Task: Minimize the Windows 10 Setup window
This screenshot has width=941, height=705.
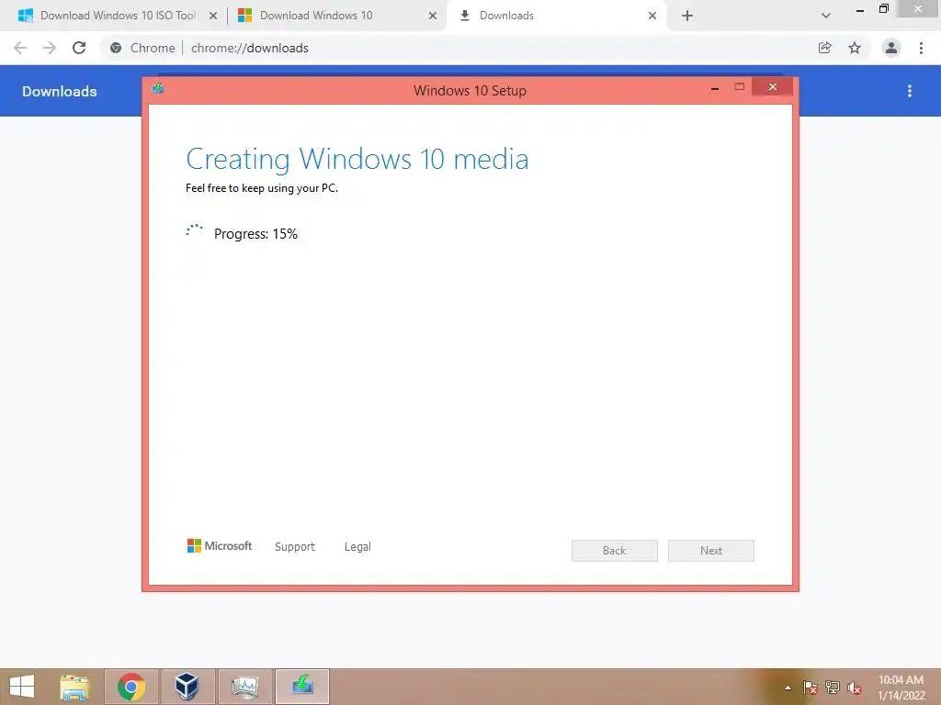Action: point(715,88)
